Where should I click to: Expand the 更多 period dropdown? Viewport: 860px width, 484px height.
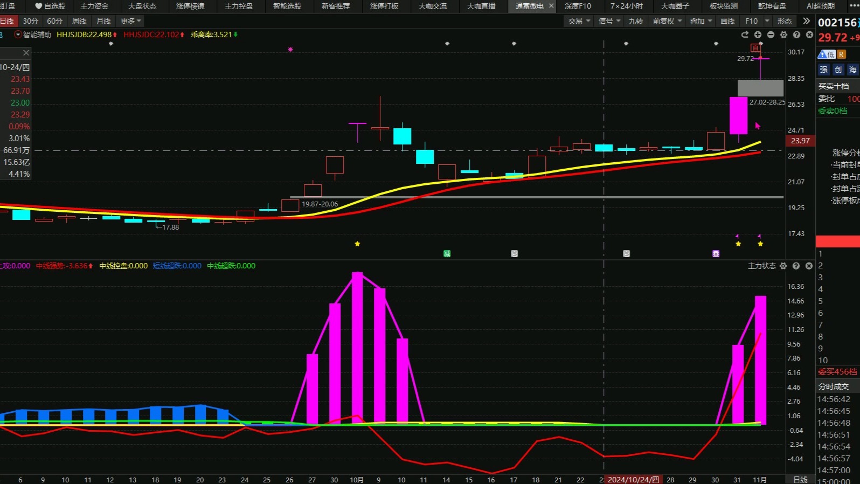click(x=131, y=21)
